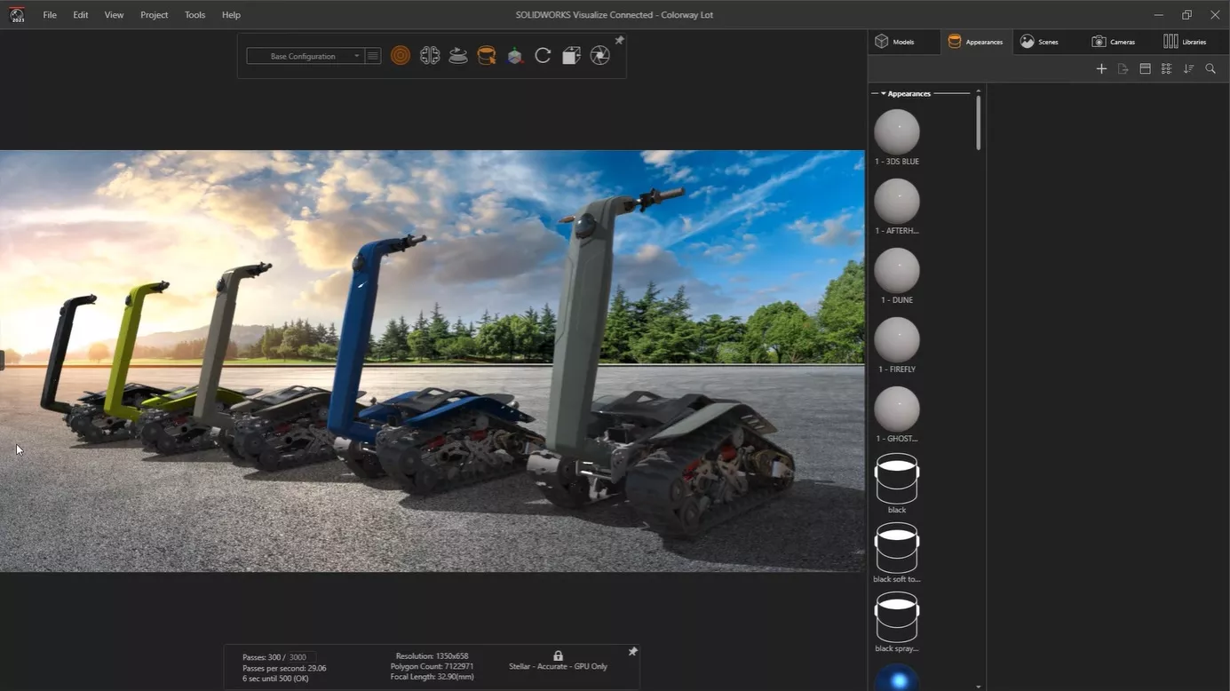Image resolution: width=1230 pixels, height=691 pixels.
Task: Open the File menu
Action: coord(50,15)
